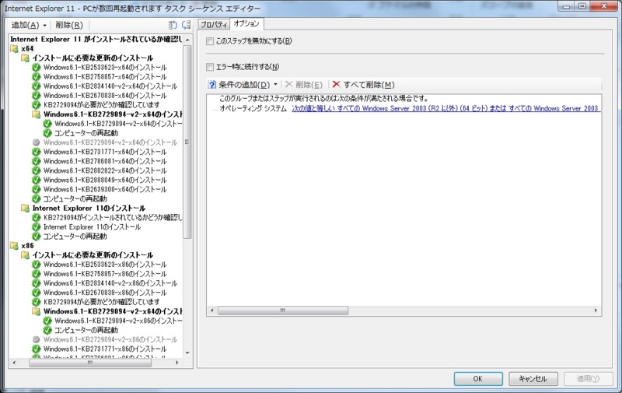The height and width of the screenshot is (393, 622).
Task: Select KB2729094が必要かどうか確認しています step in x64 branch
Action: pyautogui.click(x=102, y=105)
